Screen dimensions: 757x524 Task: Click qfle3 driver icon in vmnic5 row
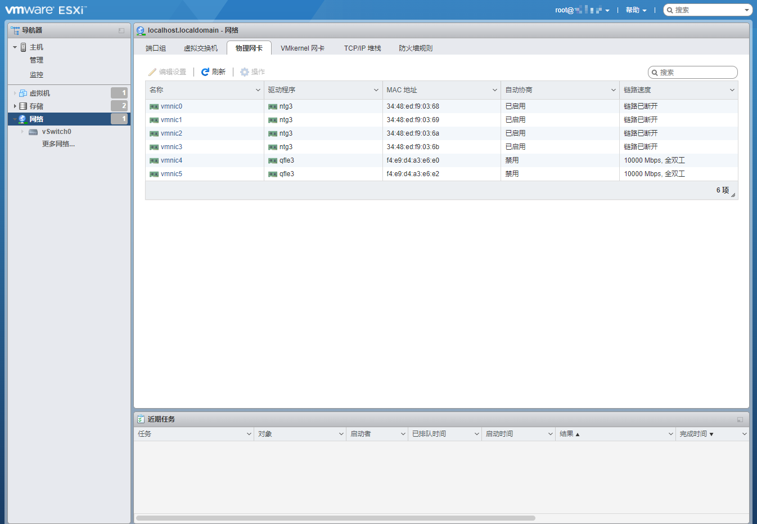click(273, 174)
